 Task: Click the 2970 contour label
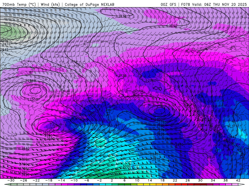tap(156, 159)
